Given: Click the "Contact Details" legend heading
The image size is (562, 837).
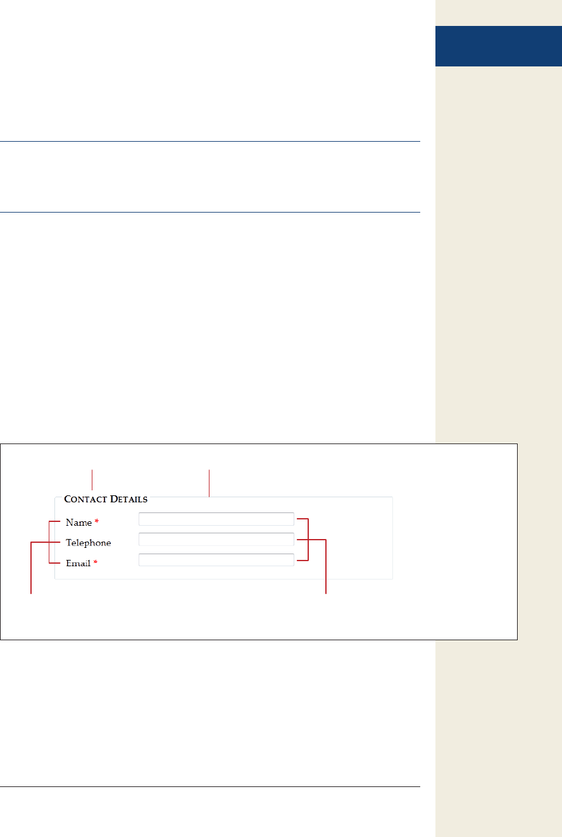Looking at the screenshot, I should click(x=106, y=499).
